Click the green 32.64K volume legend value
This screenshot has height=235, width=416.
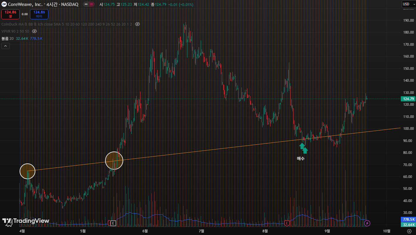tap(22, 39)
